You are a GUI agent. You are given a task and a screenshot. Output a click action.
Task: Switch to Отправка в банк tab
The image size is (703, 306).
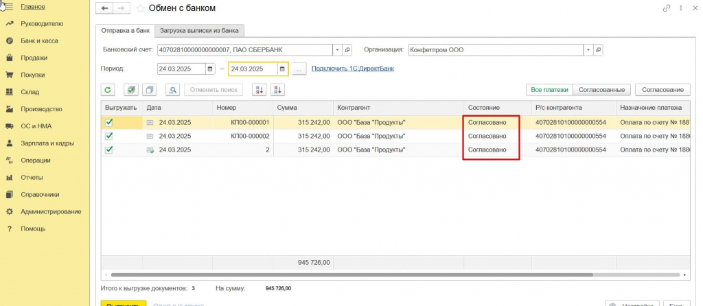(x=126, y=30)
